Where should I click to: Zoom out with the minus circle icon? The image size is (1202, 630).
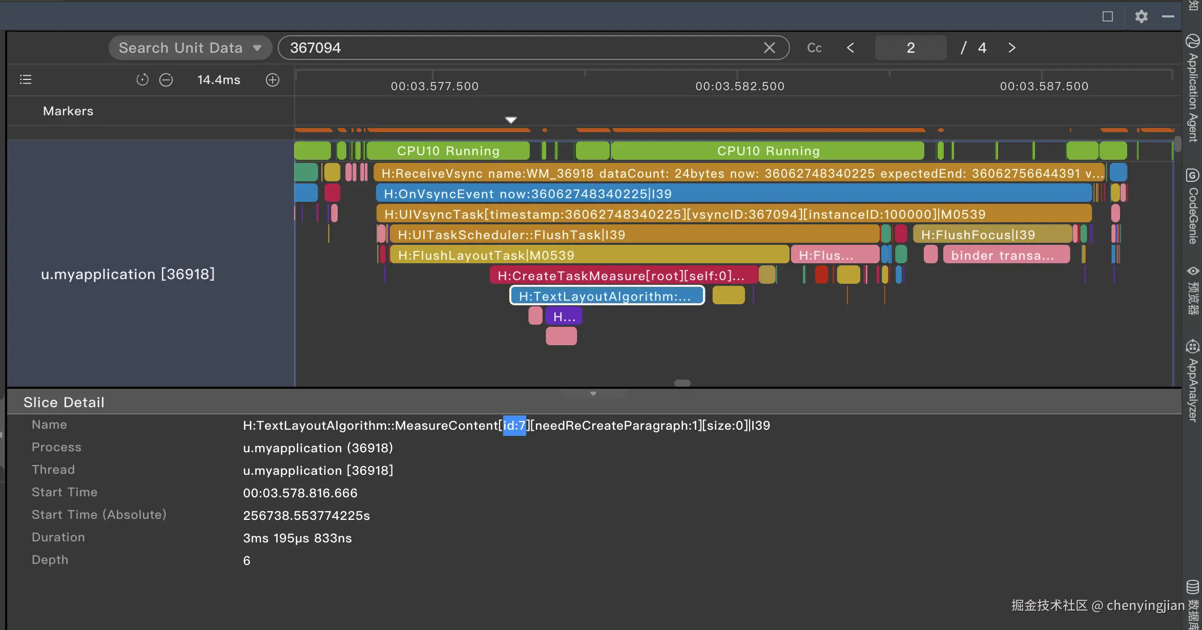tap(166, 80)
